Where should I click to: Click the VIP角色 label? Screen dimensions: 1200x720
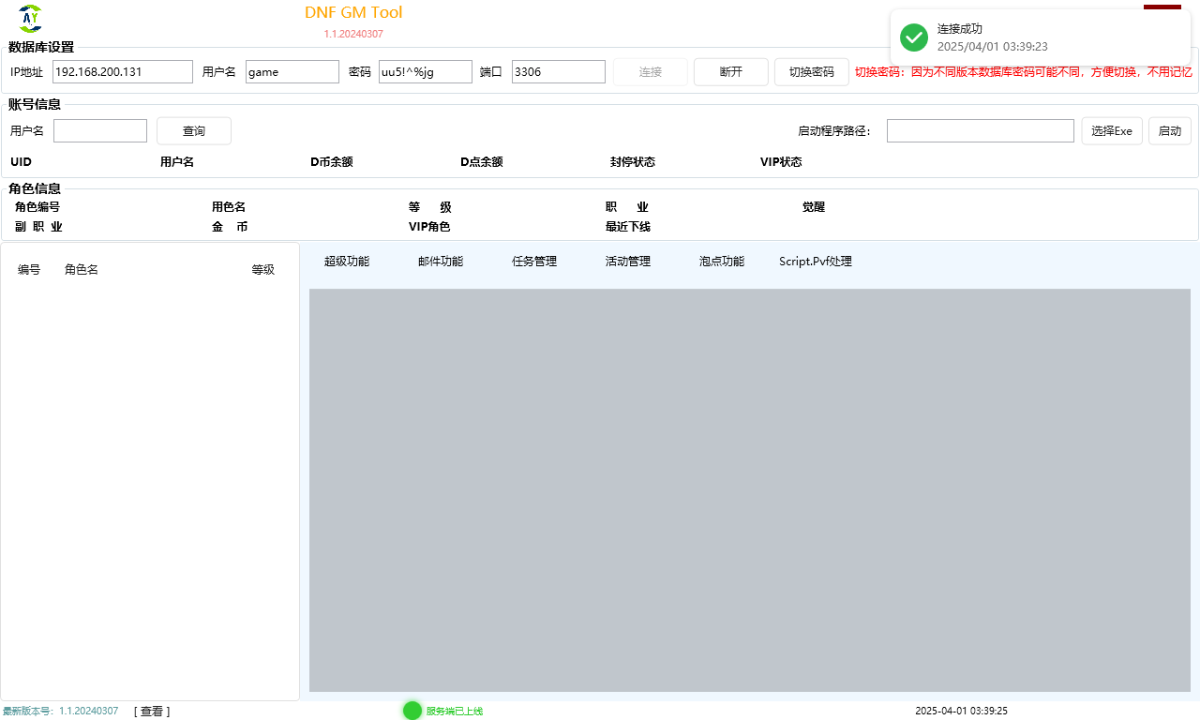(429, 227)
